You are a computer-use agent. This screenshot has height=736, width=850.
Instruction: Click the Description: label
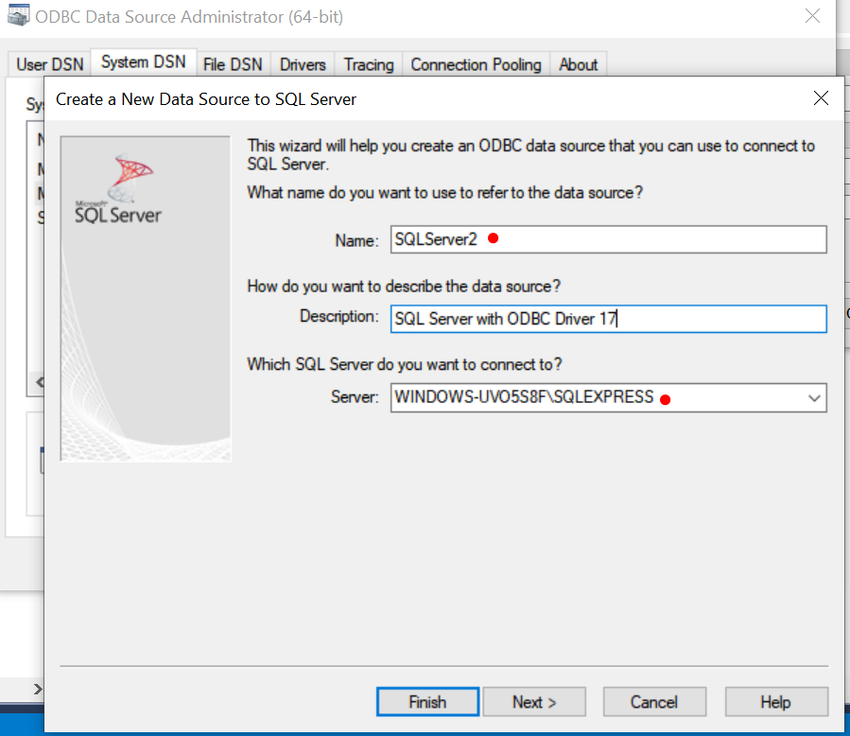coord(339,316)
